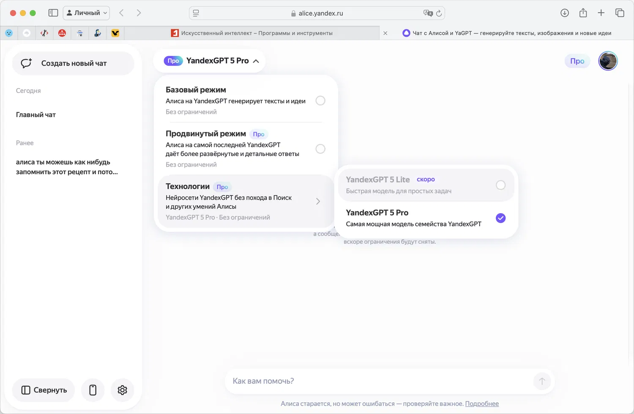Expand the Технологии submenu chevron
The height and width of the screenshot is (414, 634).
point(318,202)
